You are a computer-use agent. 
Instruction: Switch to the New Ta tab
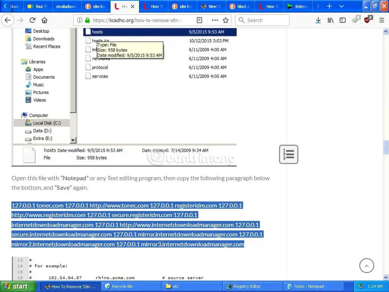[x=211, y=6]
